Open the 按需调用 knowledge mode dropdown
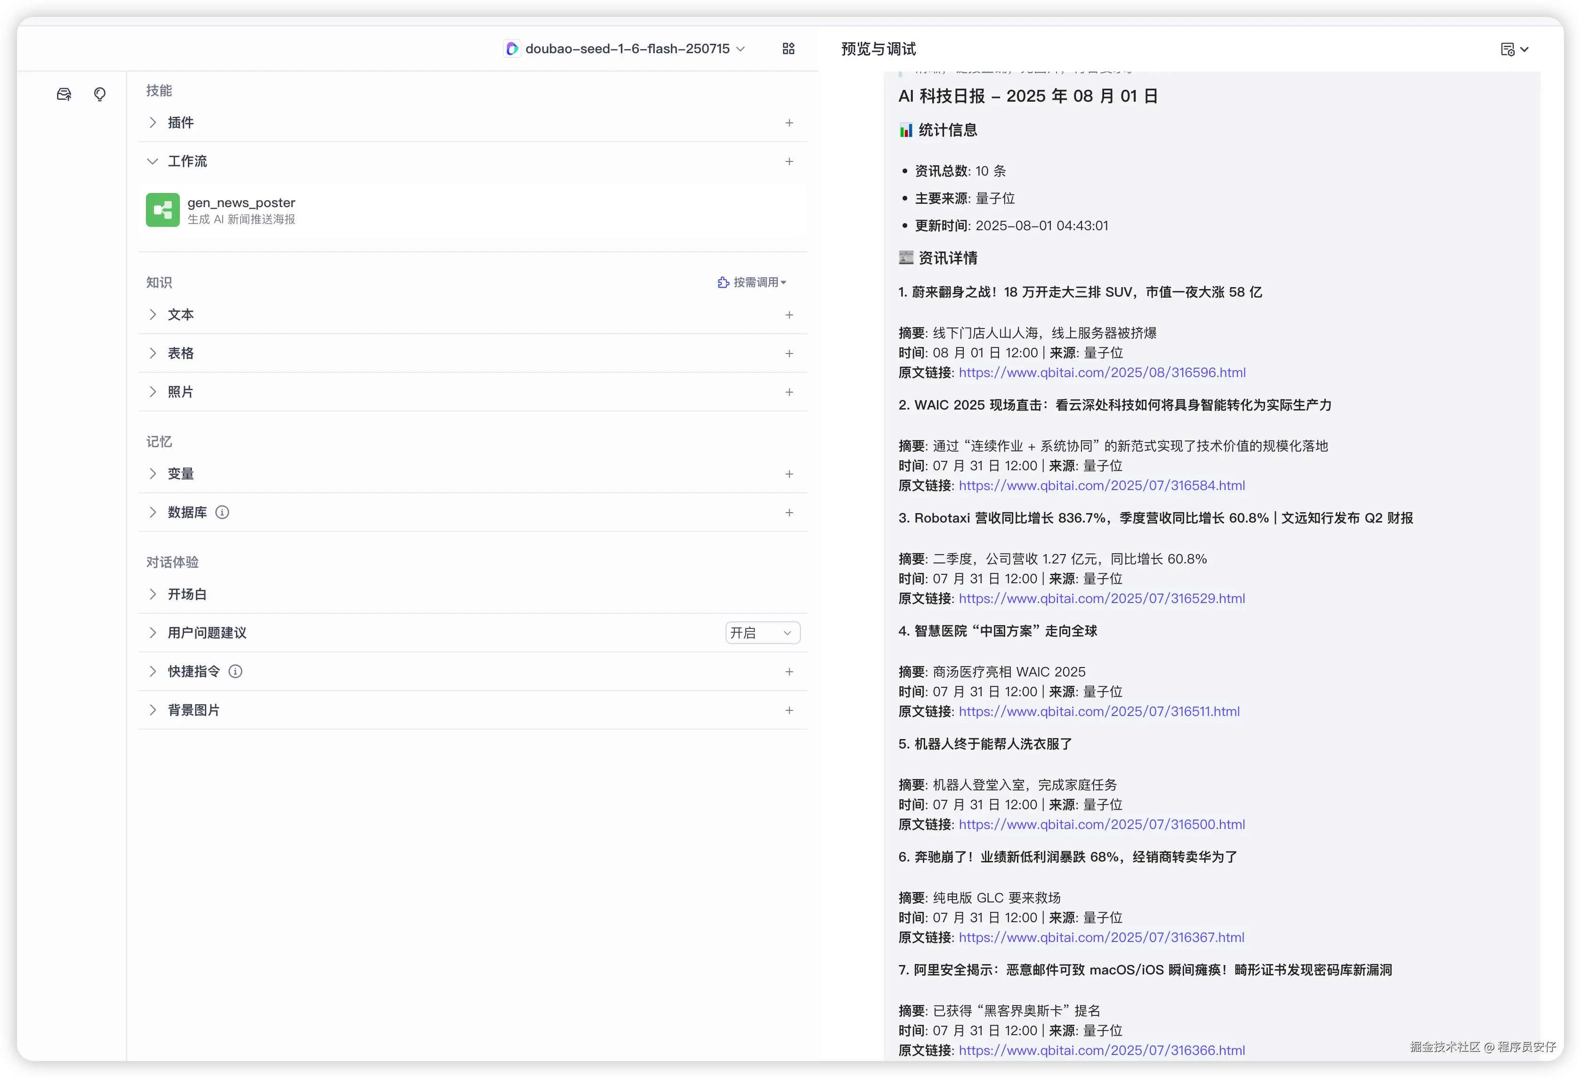Image resolution: width=1581 pixels, height=1078 pixels. click(x=752, y=282)
